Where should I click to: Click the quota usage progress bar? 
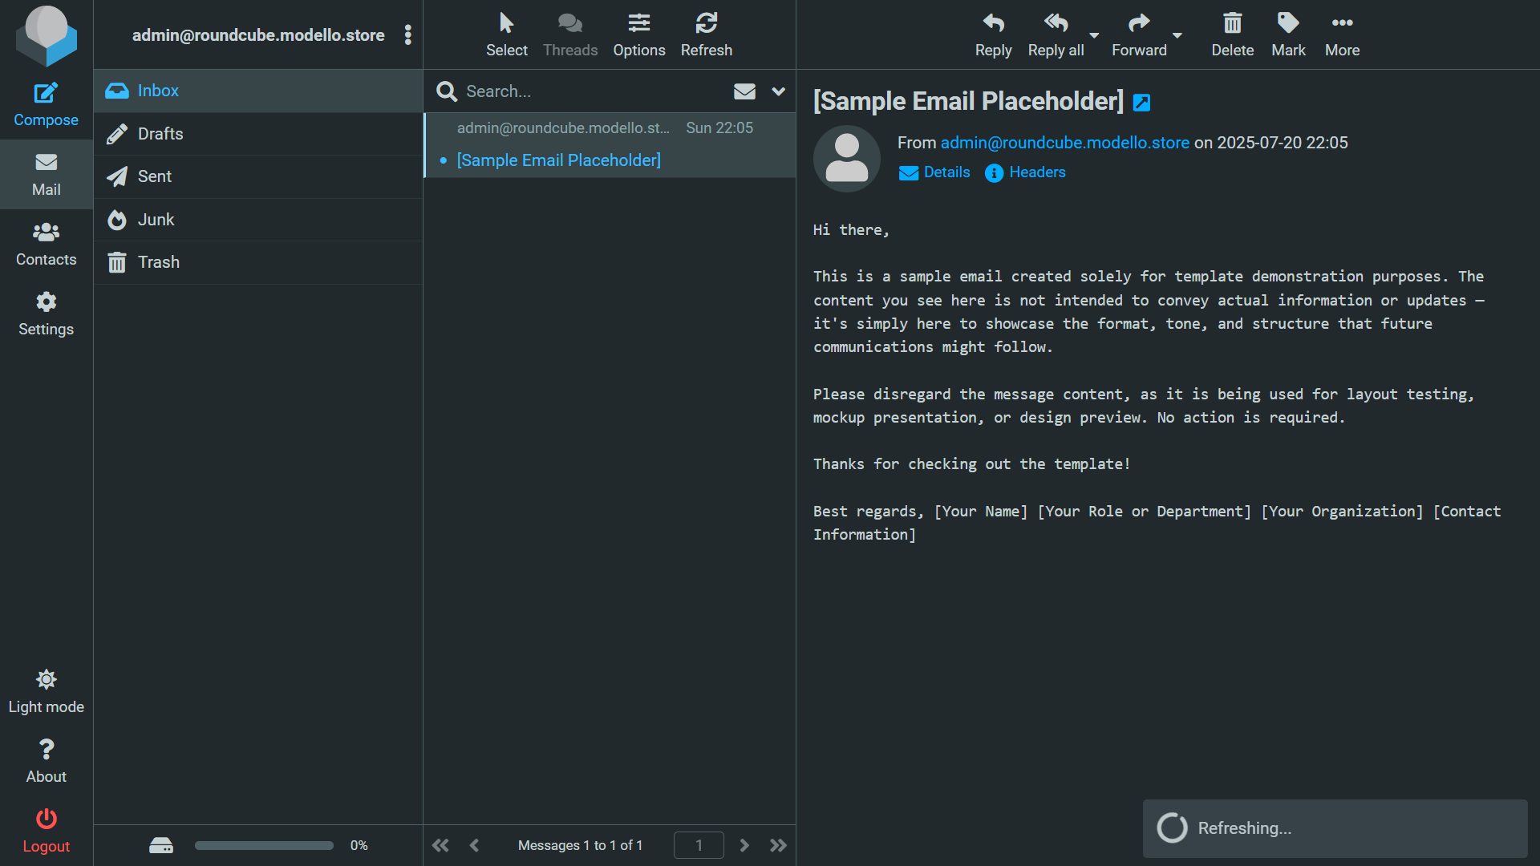pyautogui.click(x=264, y=845)
